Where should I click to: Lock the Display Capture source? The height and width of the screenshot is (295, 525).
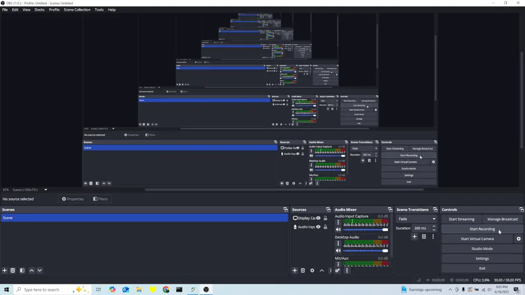325,218
